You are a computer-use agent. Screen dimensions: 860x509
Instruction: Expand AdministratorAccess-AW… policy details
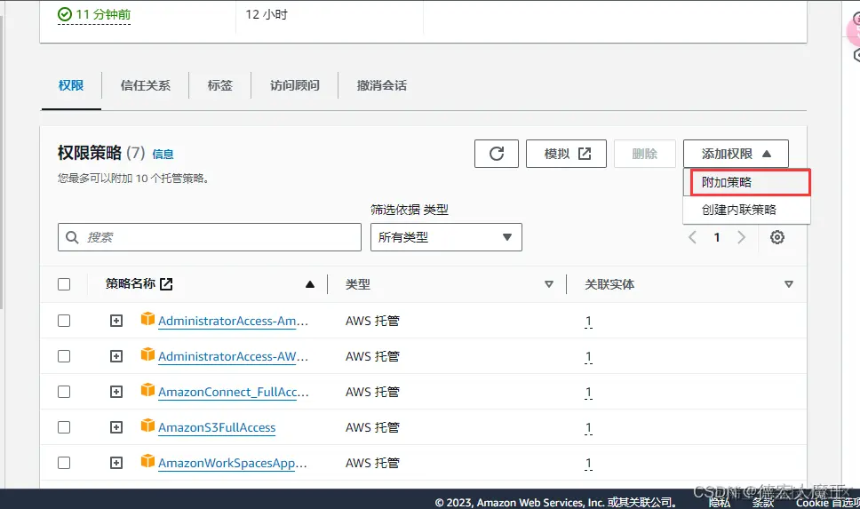[116, 356]
